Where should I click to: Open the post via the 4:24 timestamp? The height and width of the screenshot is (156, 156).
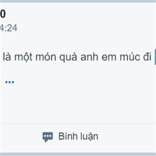tap(9, 28)
